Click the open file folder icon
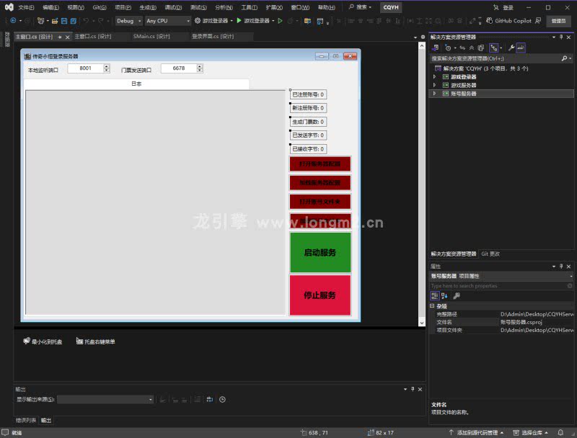 [55, 21]
